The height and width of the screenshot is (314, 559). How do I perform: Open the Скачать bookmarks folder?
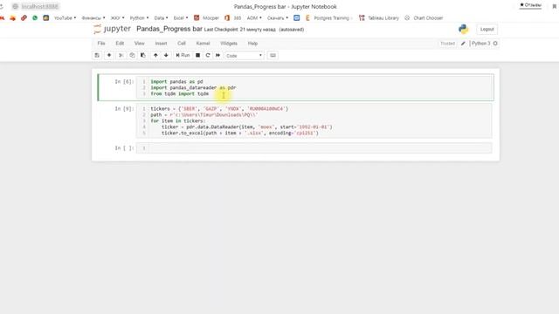pyautogui.click(x=278, y=17)
